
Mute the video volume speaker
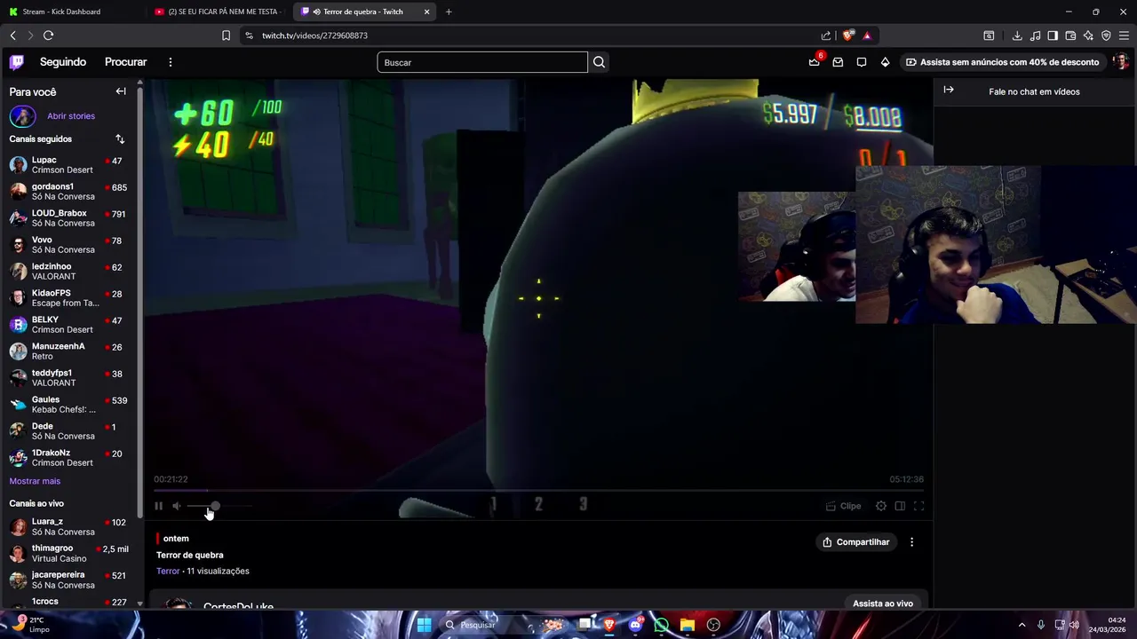(x=176, y=506)
